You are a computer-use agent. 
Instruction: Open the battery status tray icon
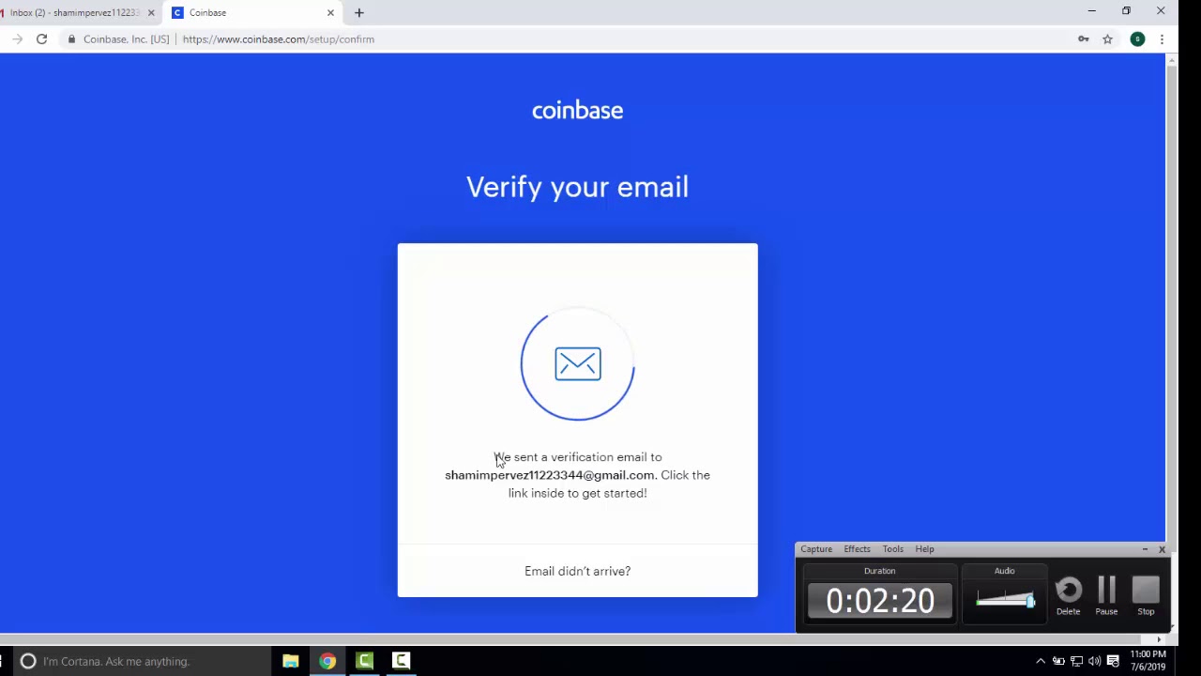(1058, 661)
